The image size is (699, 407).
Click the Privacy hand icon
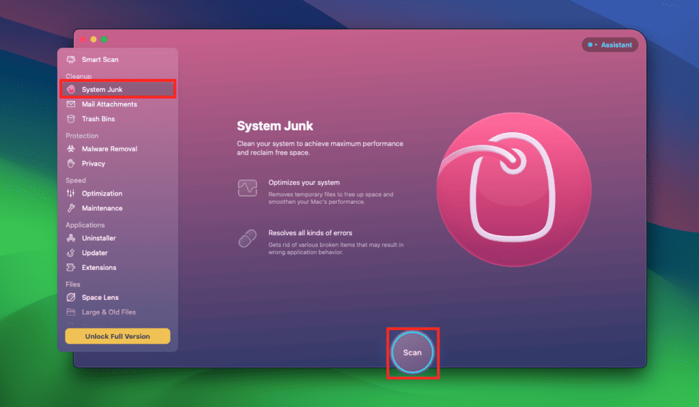pos(71,164)
